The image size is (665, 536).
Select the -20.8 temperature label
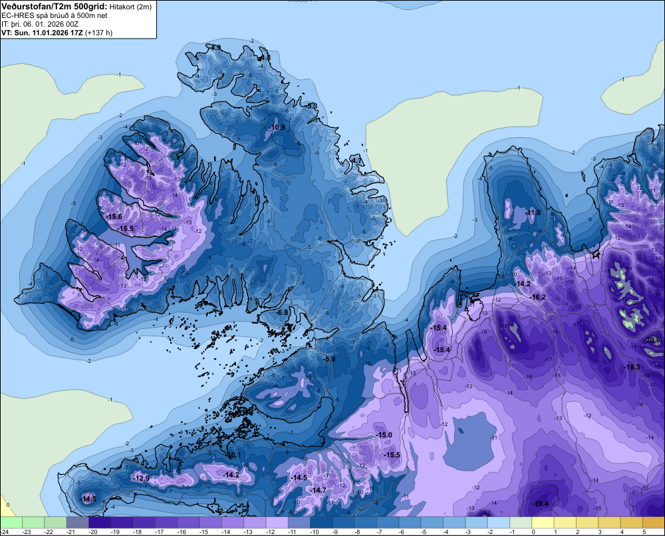[652, 340]
